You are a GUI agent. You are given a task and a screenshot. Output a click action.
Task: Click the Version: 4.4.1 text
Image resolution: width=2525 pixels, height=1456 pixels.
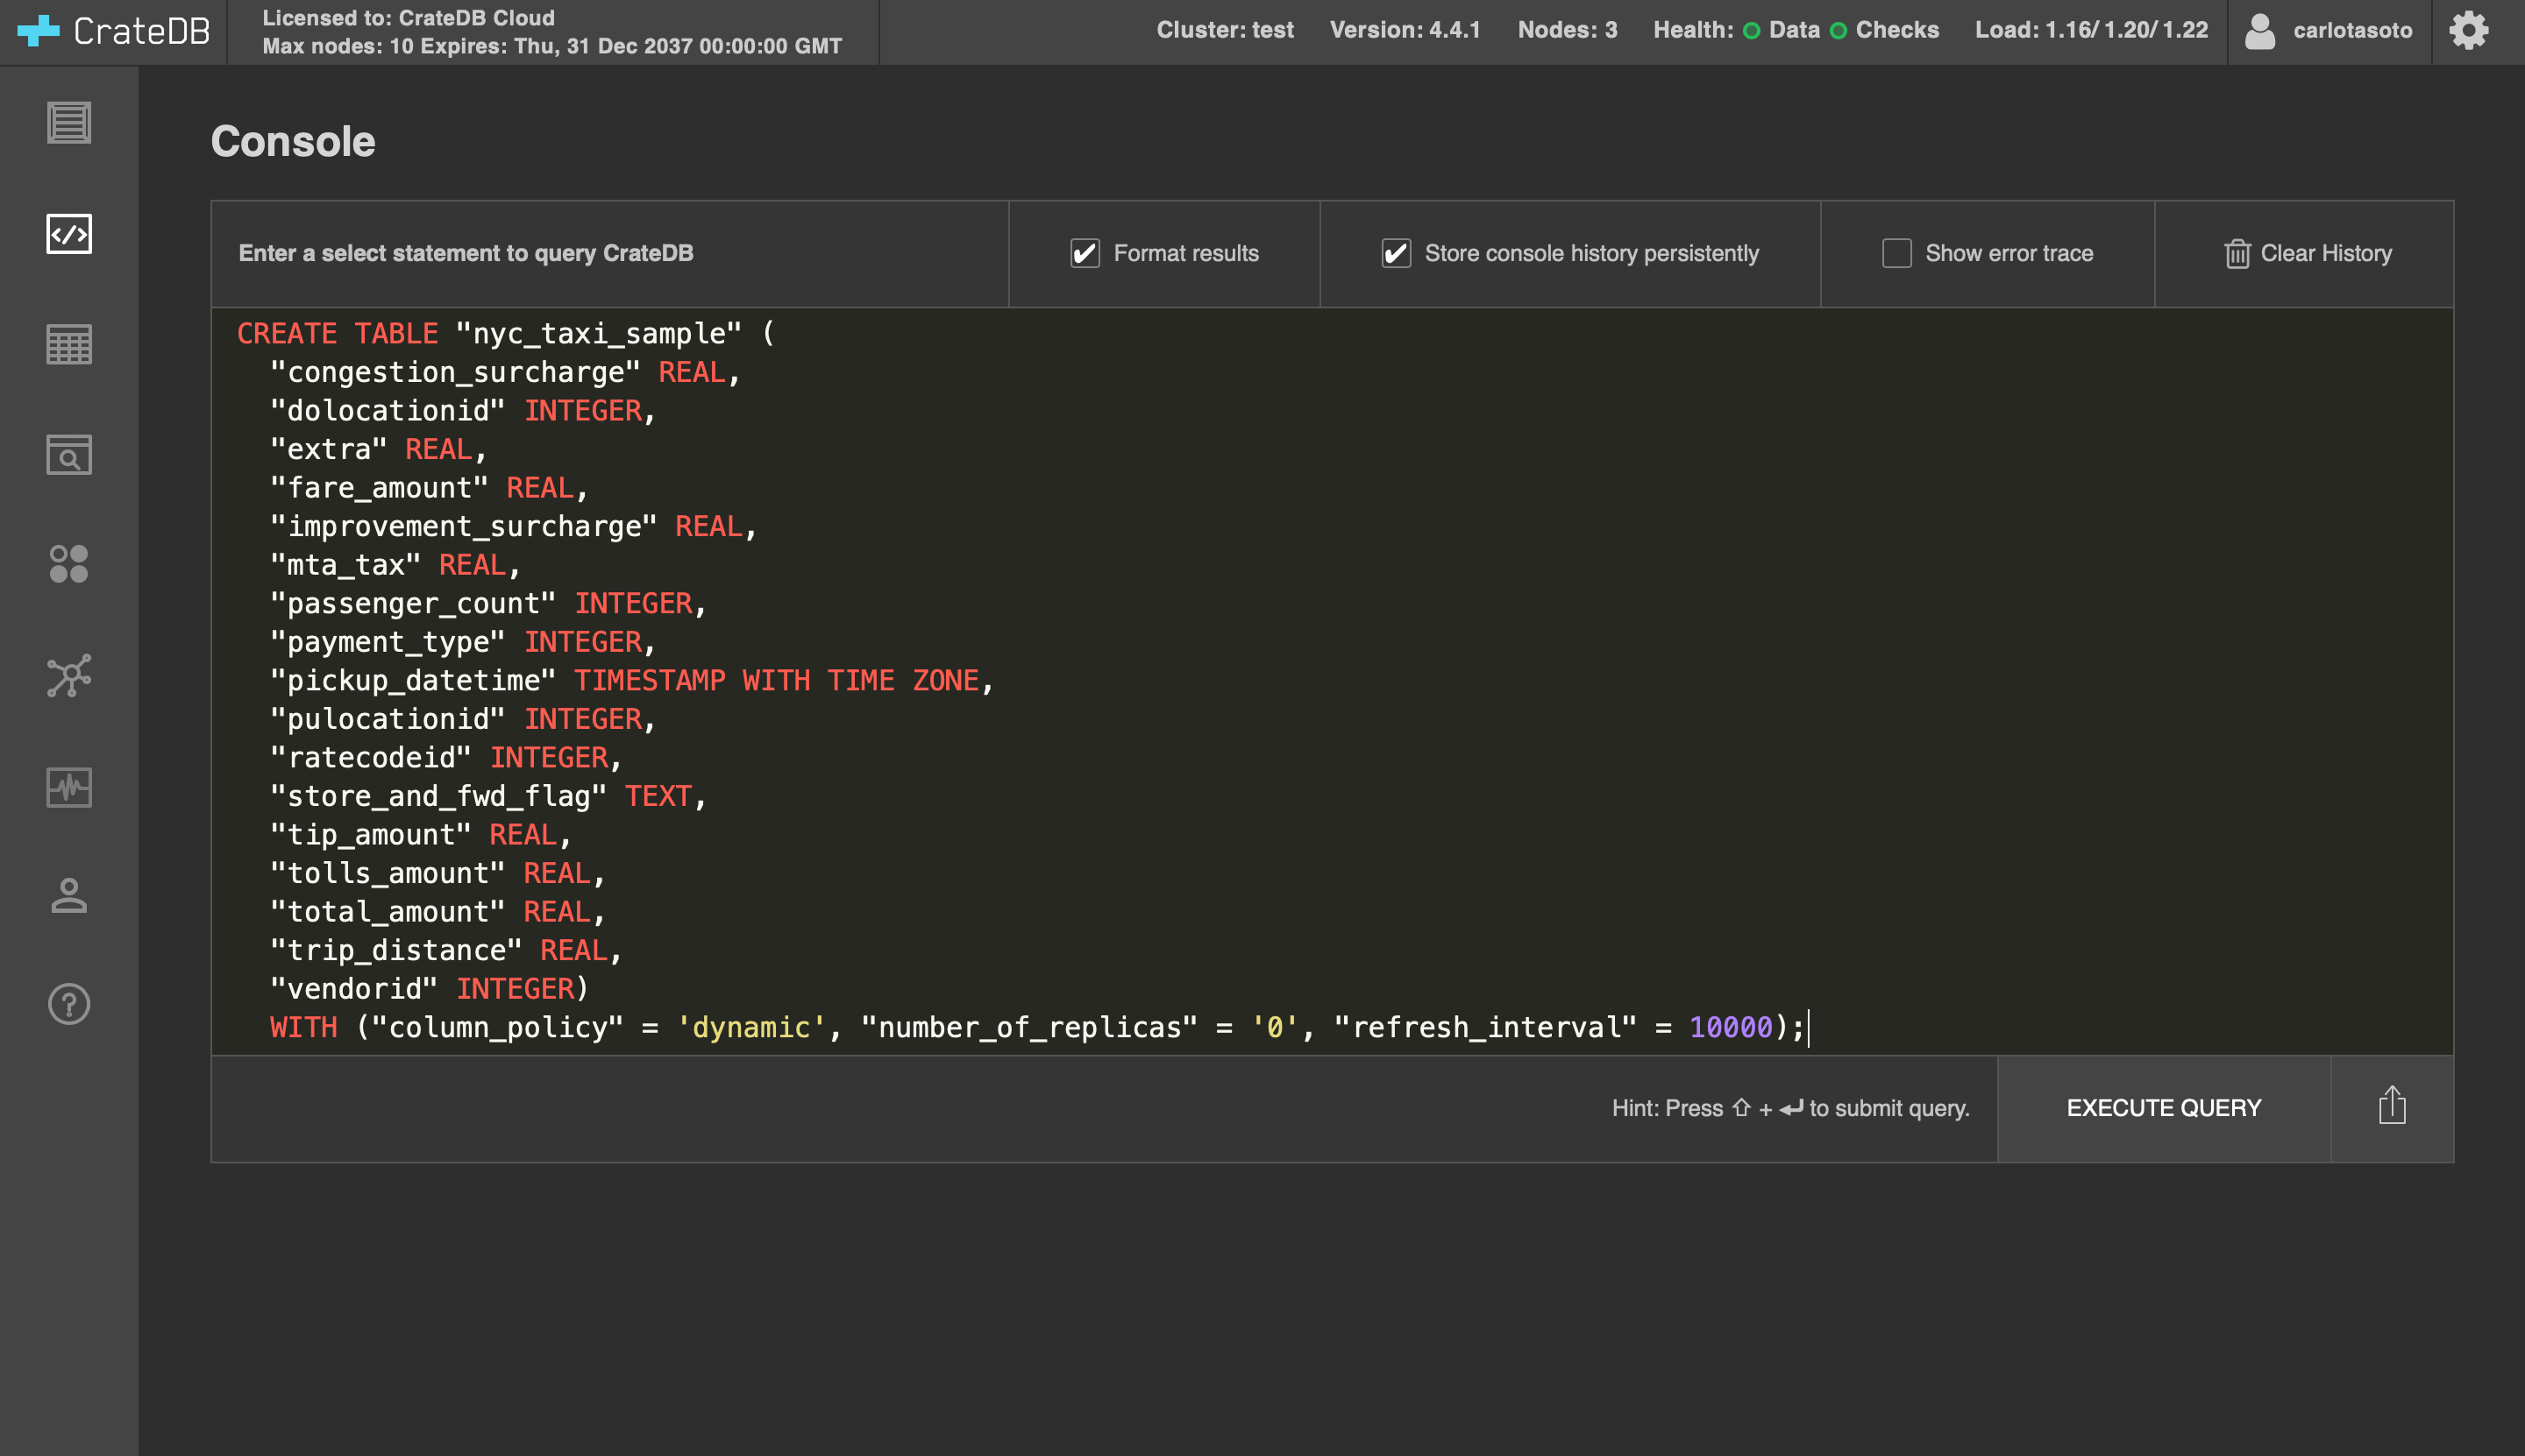coord(1405,30)
